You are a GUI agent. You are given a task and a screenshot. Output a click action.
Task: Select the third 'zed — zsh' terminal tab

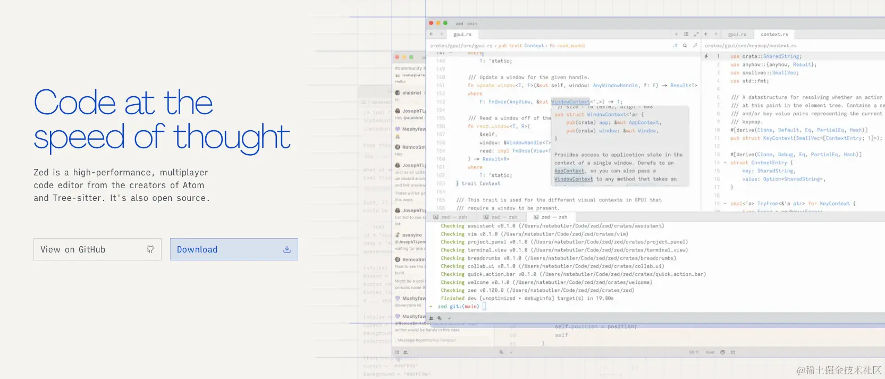tap(551, 217)
